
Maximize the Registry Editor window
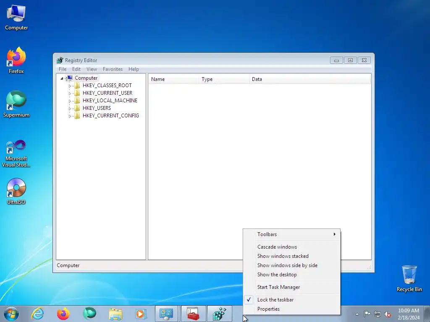(350, 60)
